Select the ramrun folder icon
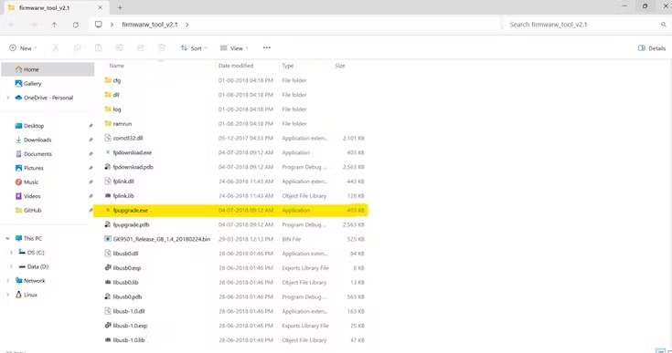The image size is (672, 353). click(108, 123)
